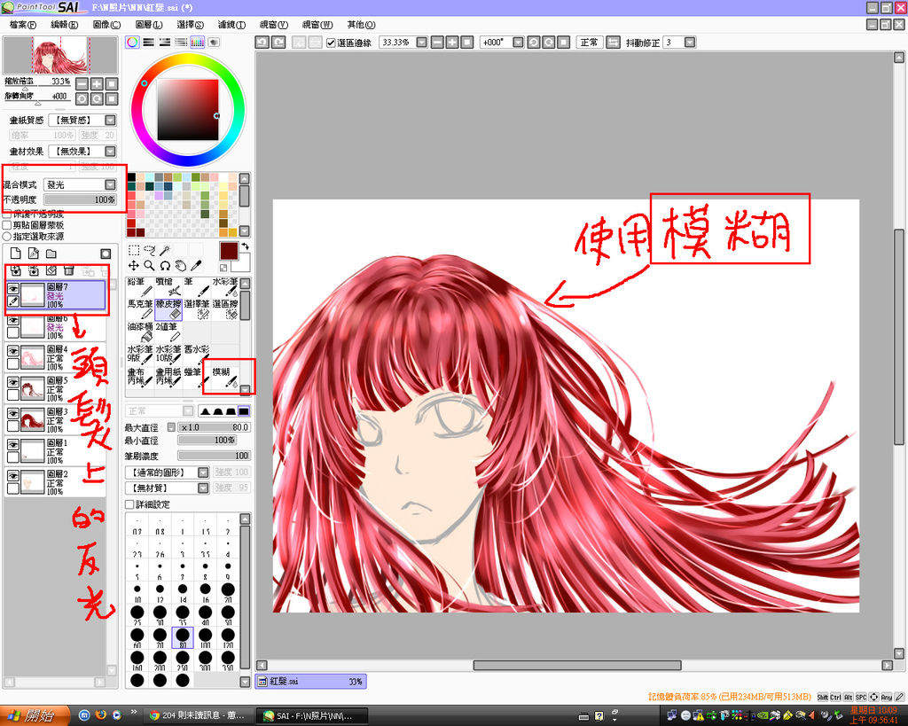Open the 檔案 File menu
Image resolution: width=908 pixels, height=726 pixels.
click(x=22, y=24)
